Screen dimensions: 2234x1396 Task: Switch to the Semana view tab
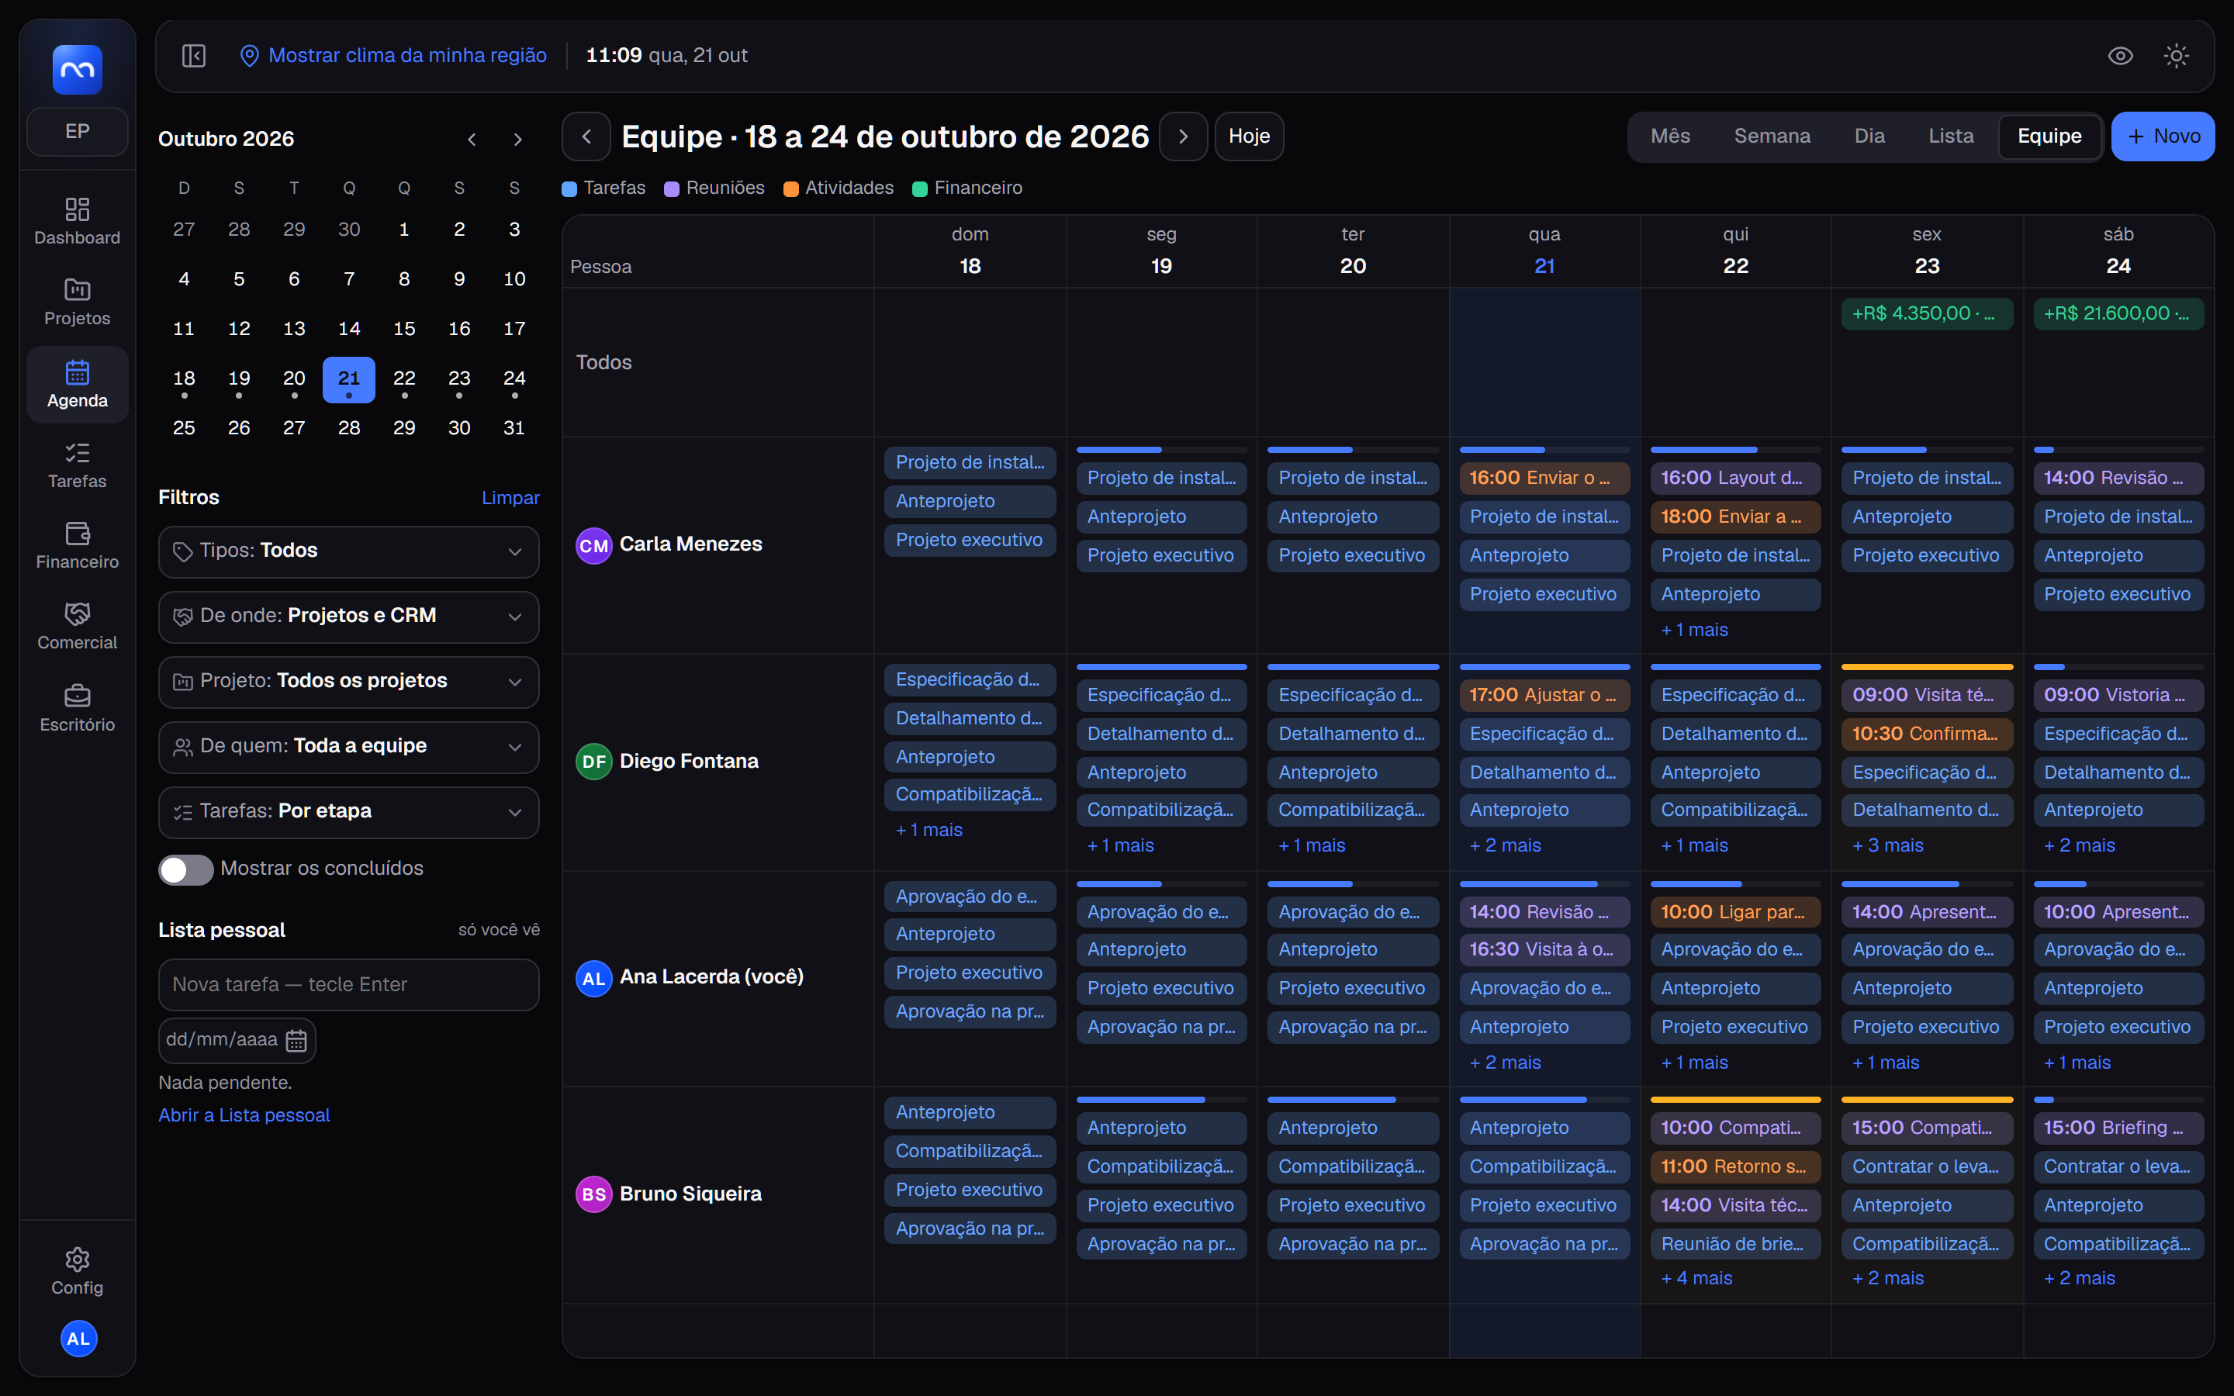tap(1772, 136)
